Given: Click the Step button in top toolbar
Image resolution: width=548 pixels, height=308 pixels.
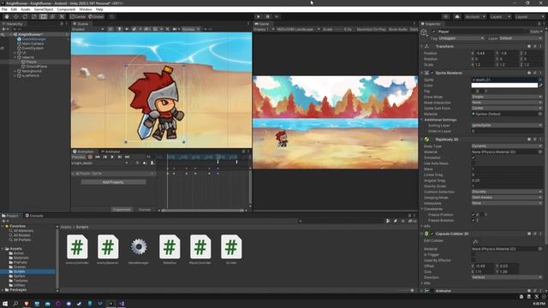Looking at the screenshot, I should [x=277, y=17].
